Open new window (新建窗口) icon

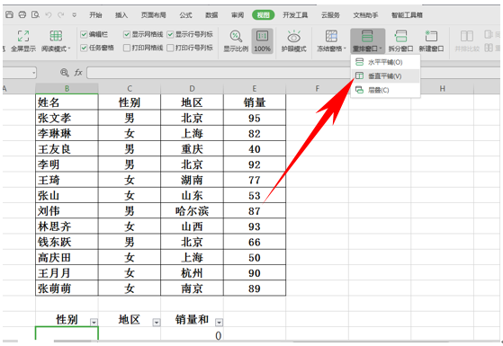click(431, 36)
